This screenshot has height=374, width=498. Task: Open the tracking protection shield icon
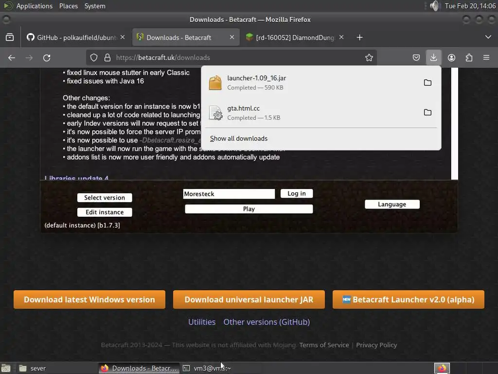[x=94, y=57]
